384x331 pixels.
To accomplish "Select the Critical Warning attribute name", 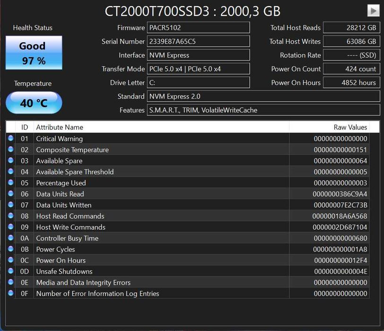I will click(60, 139).
